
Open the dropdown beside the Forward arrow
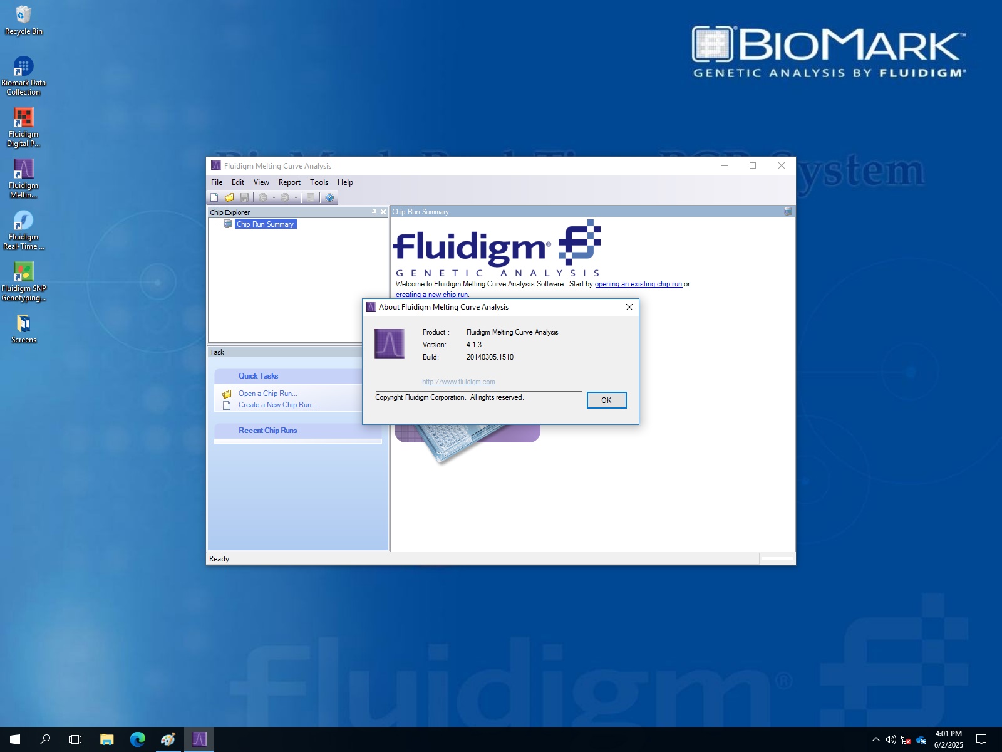click(296, 197)
